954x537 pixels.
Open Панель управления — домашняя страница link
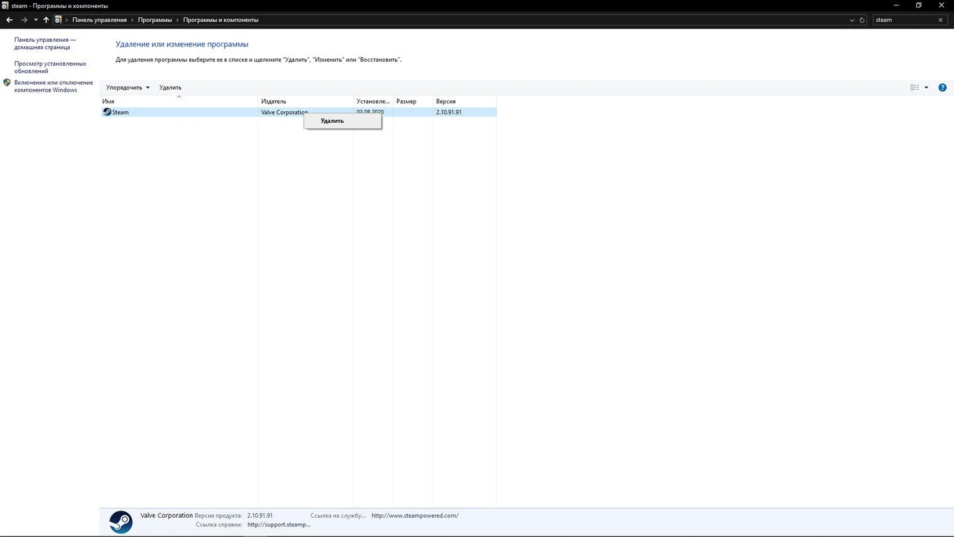45,44
